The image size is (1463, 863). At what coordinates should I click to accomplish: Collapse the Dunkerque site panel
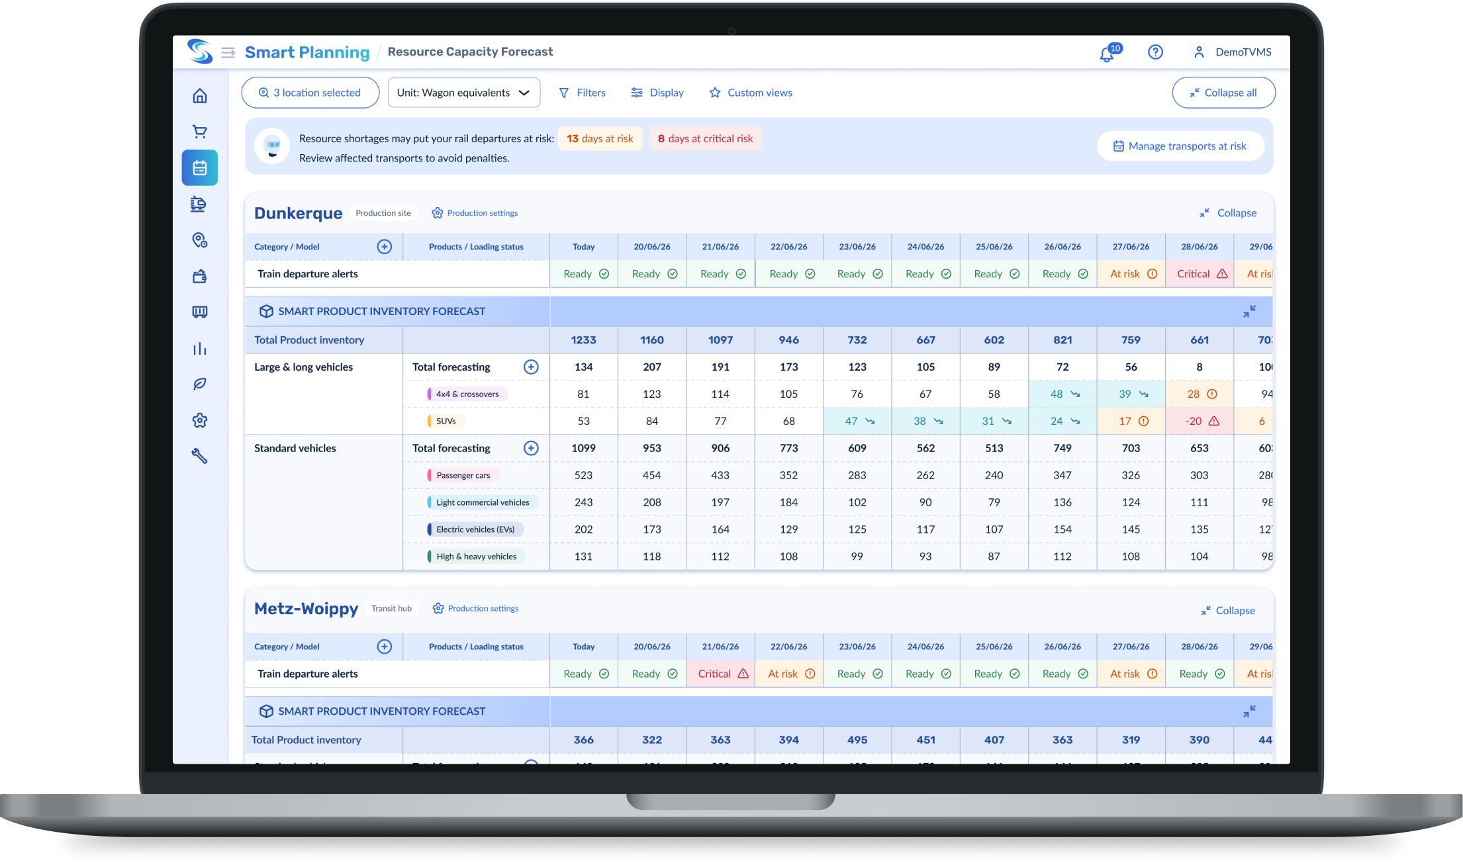click(x=1228, y=213)
